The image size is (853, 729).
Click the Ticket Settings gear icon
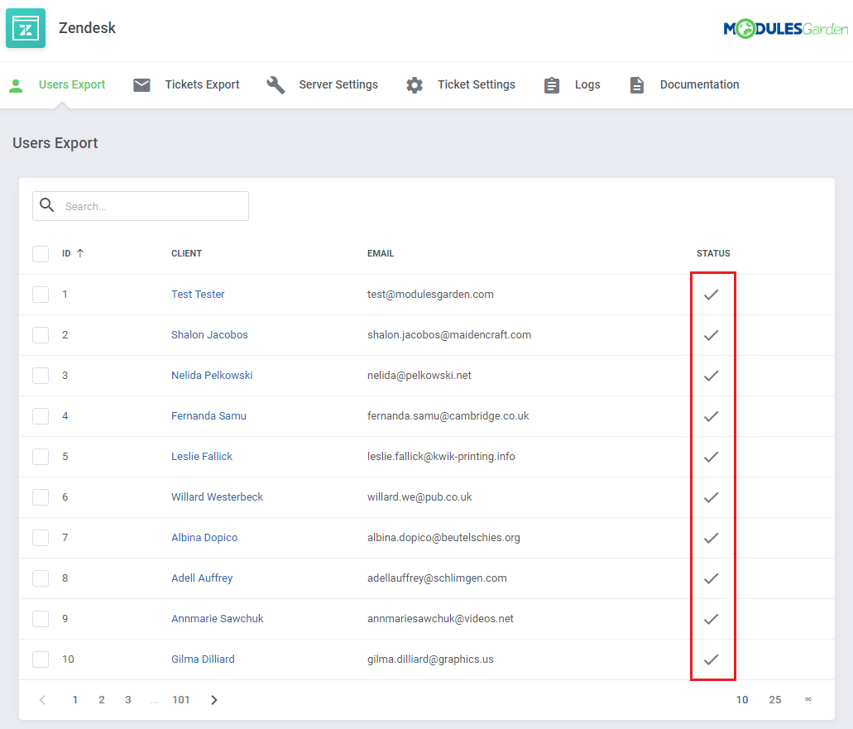coord(415,85)
